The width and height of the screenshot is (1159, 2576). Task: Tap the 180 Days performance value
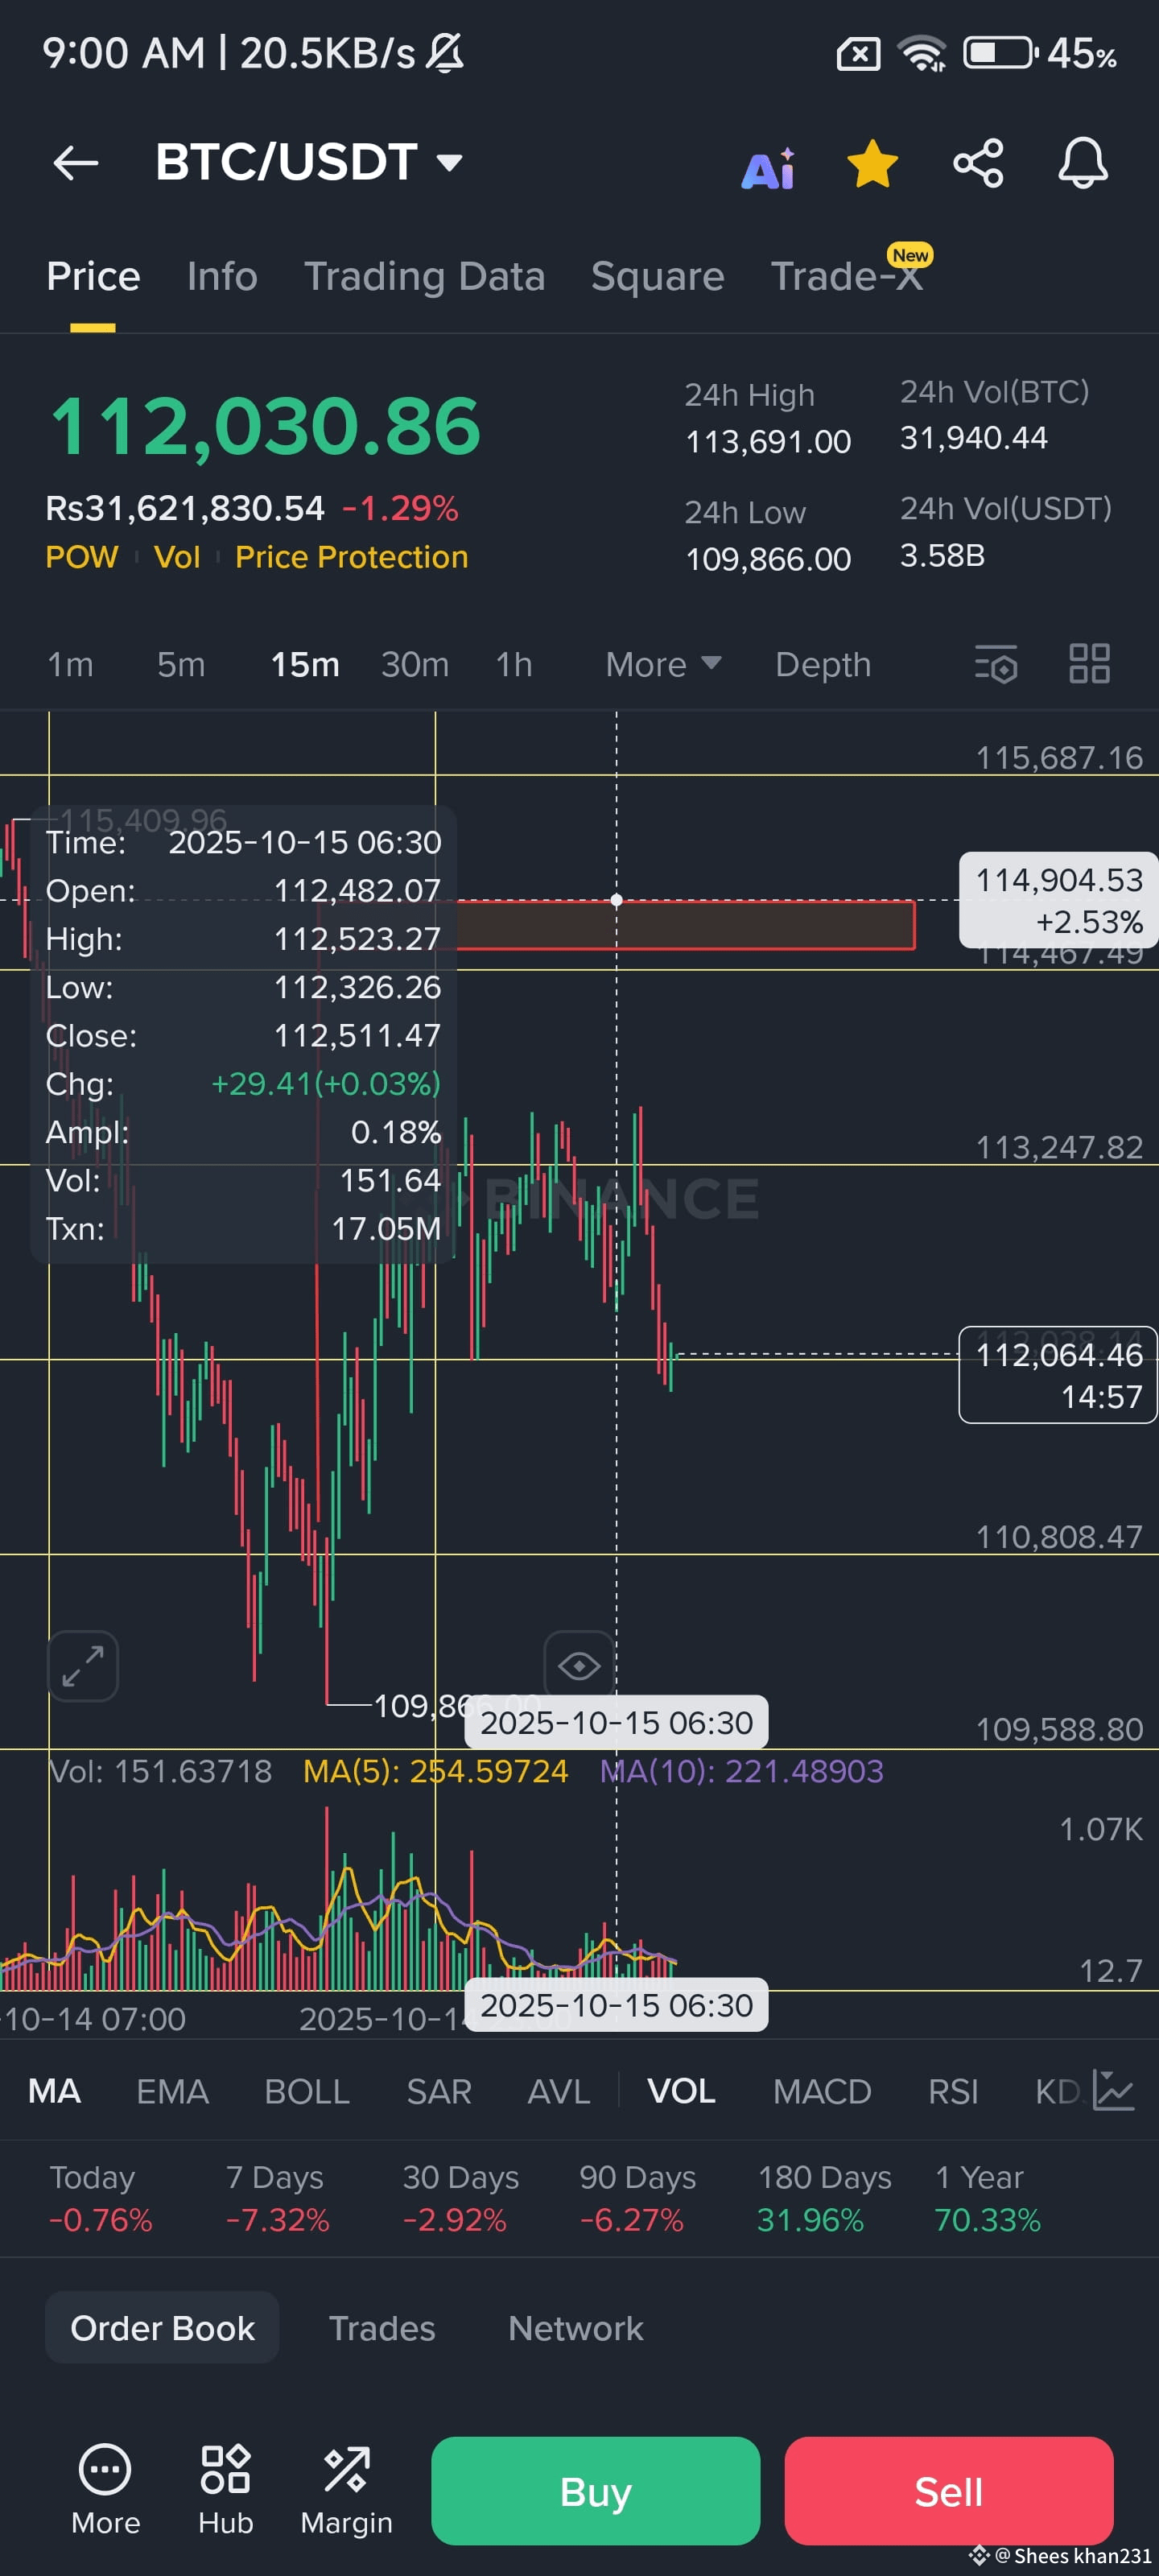click(810, 2220)
